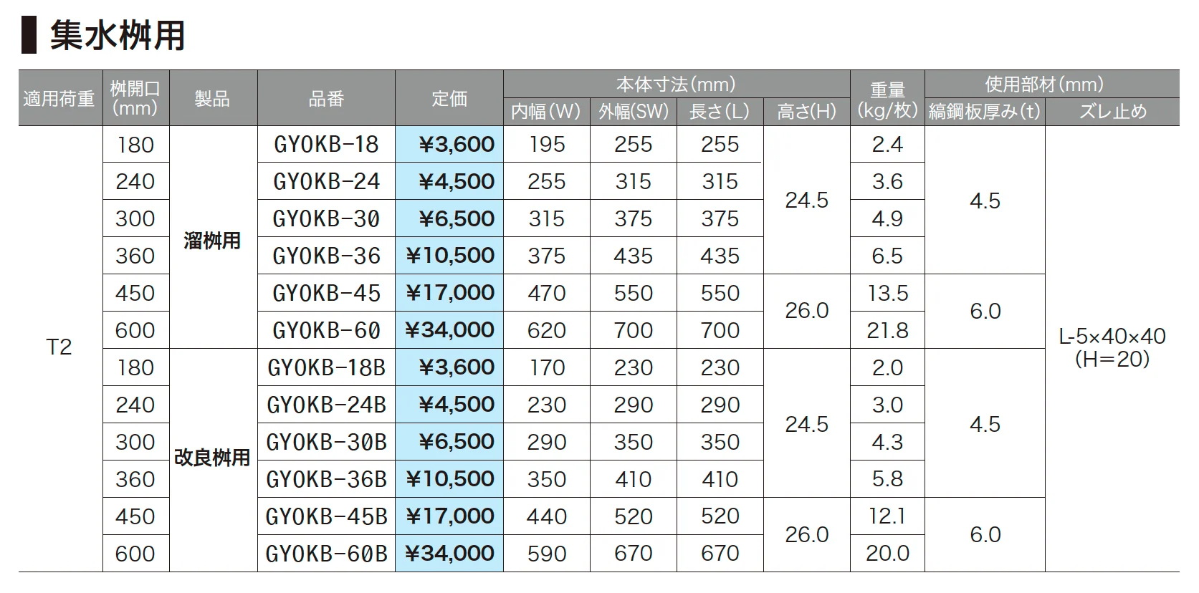1199x593 pixels.
Task: Click product number GYOKB-18B
Action: [326, 368]
